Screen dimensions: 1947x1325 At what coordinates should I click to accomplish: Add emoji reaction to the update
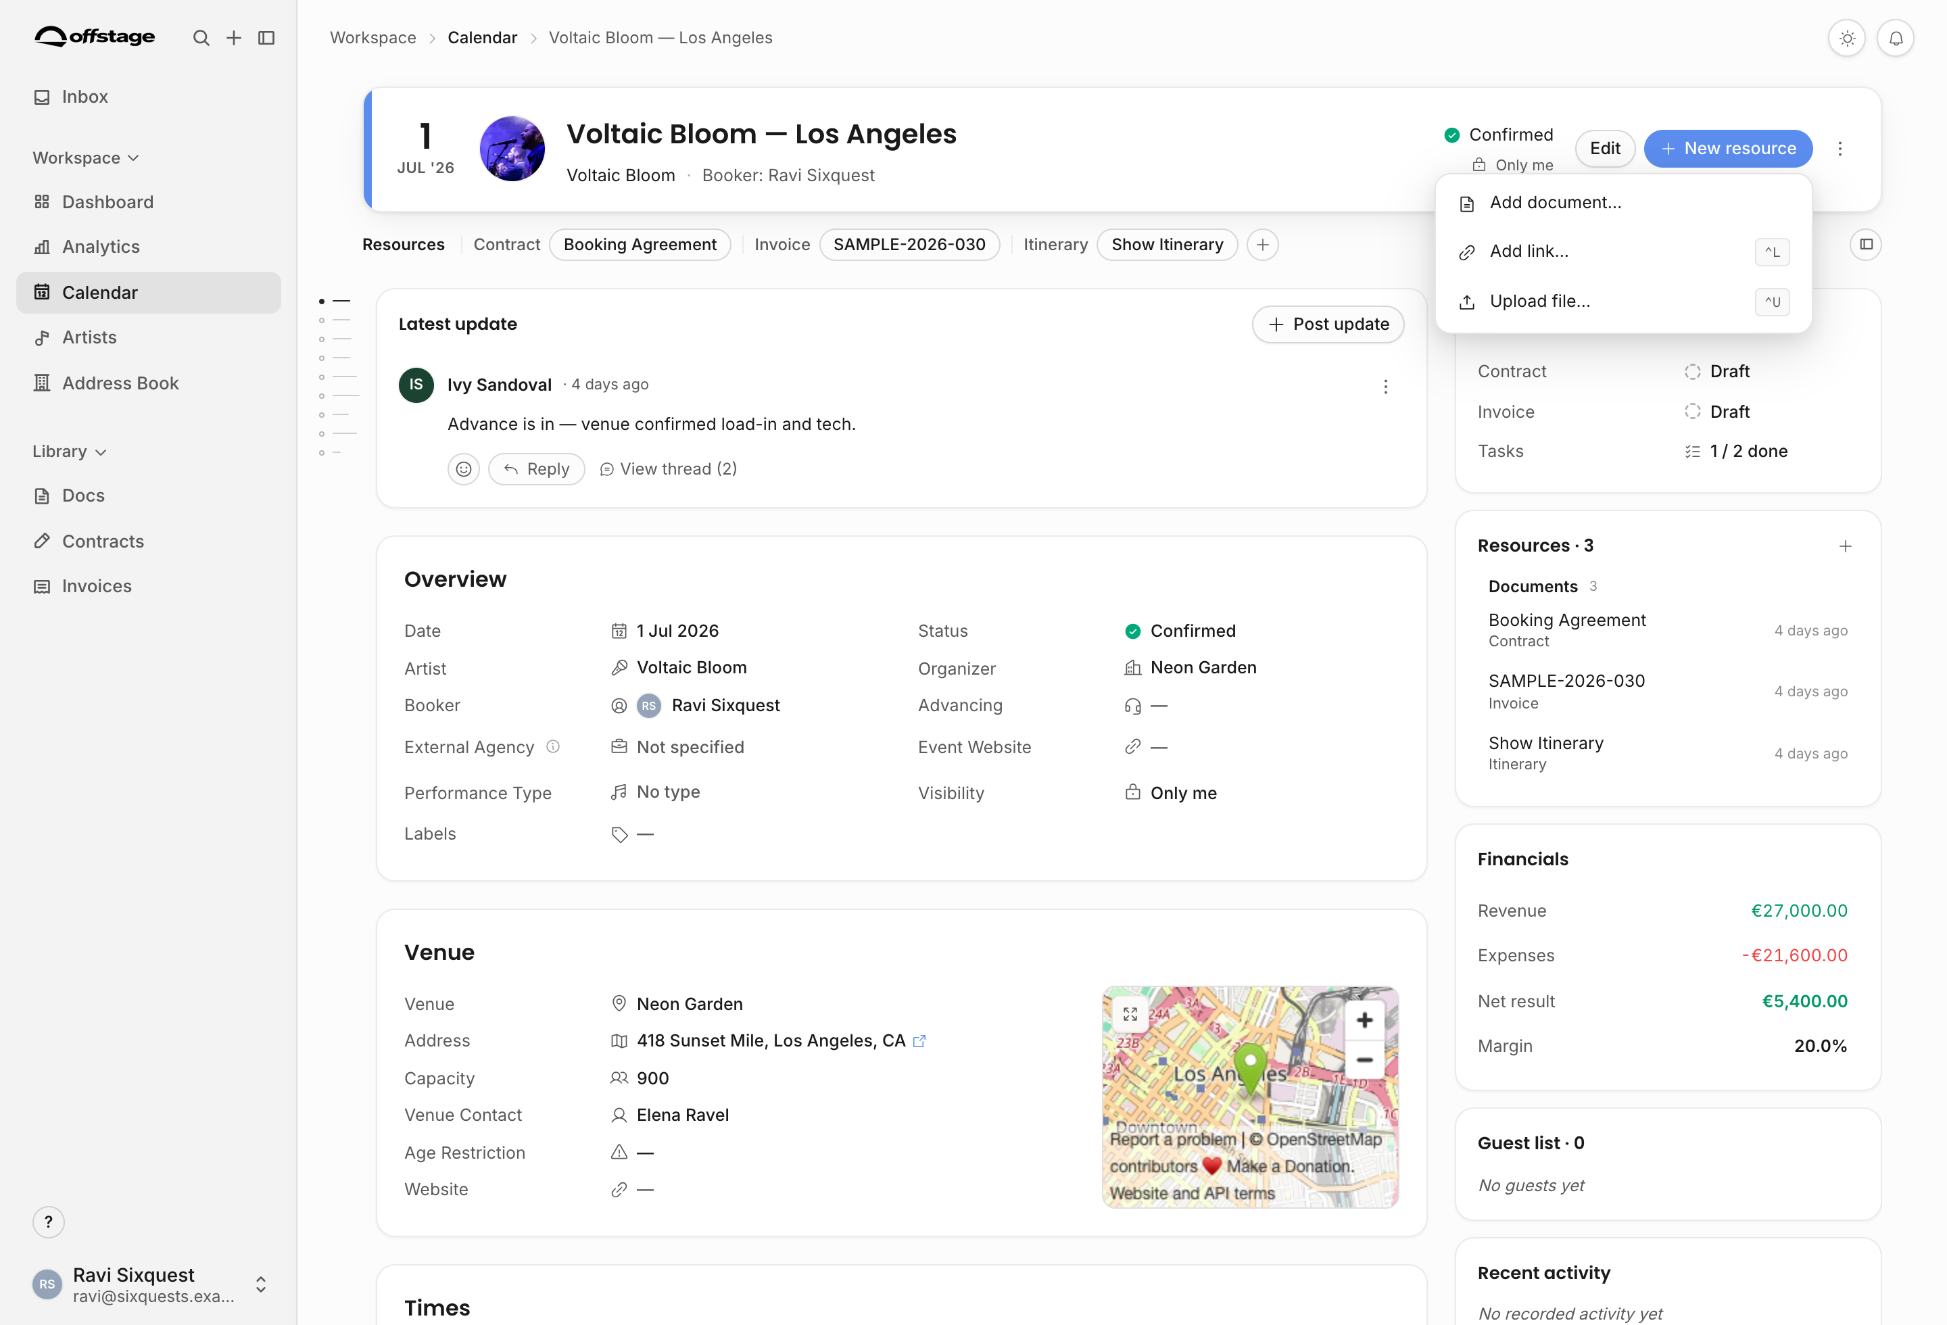click(463, 469)
